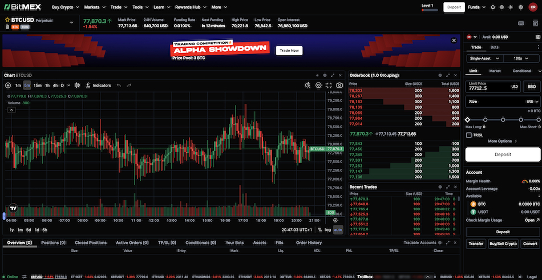The height and width of the screenshot is (280, 542).
Task: Toggle the light theme sun icon
Action: (x=511, y=7)
